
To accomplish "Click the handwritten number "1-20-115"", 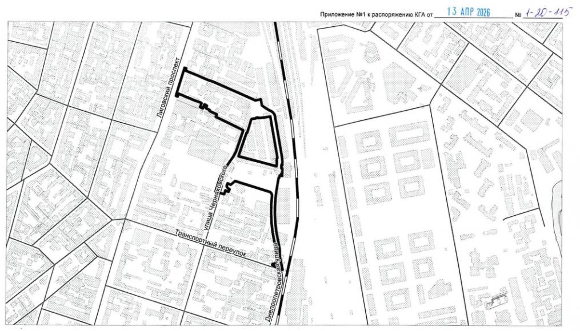I will 543,12.
